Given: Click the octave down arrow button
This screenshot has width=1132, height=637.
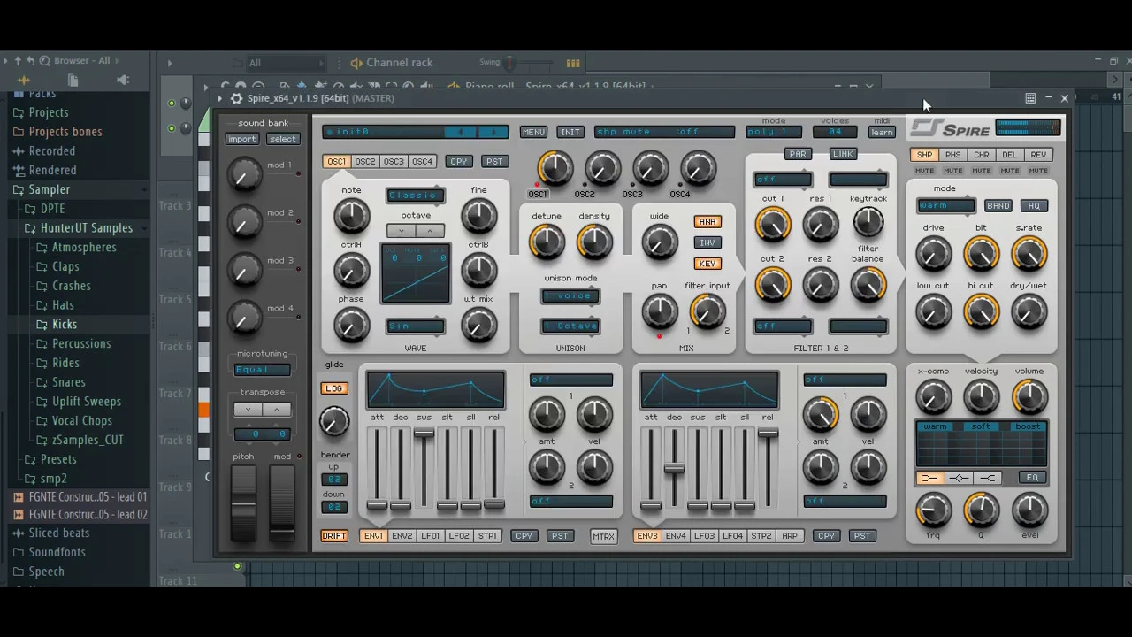Looking at the screenshot, I should pyautogui.click(x=402, y=231).
